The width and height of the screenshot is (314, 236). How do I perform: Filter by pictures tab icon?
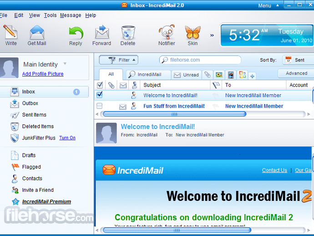click(219, 75)
